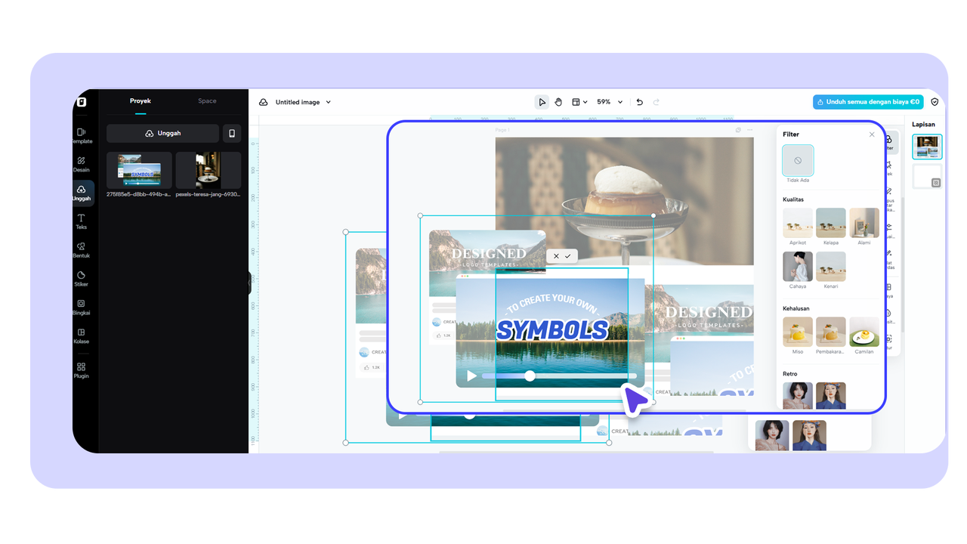Apply the Pembakara... filter
This screenshot has width=967, height=544.
pos(831,332)
